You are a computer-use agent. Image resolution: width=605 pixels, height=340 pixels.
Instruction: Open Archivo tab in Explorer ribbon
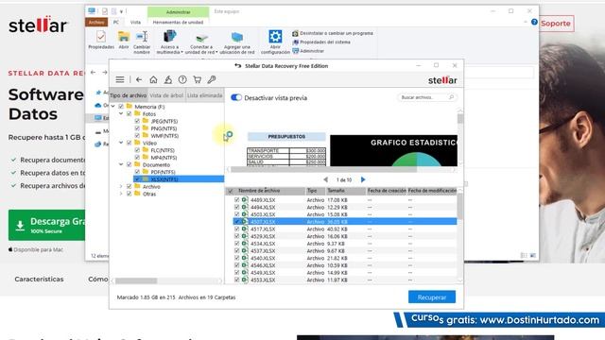tap(96, 23)
